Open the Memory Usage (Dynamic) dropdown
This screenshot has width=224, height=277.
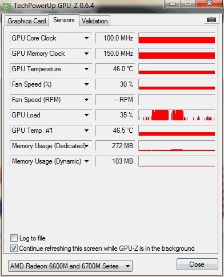pos(86,161)
